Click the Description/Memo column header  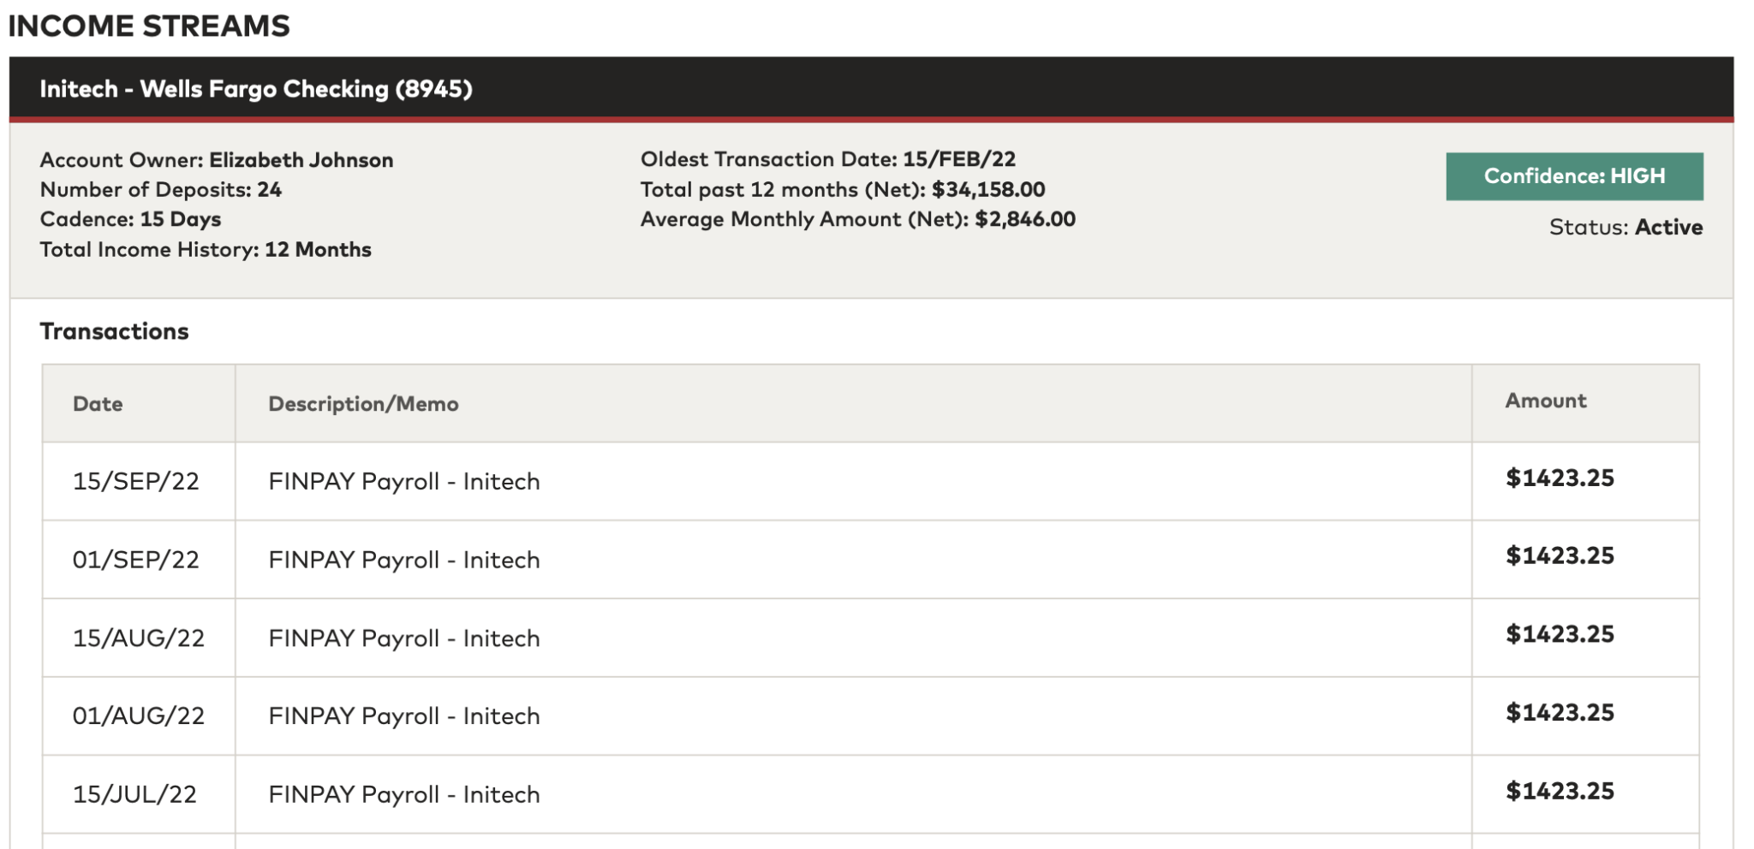(x=363, y=404)
